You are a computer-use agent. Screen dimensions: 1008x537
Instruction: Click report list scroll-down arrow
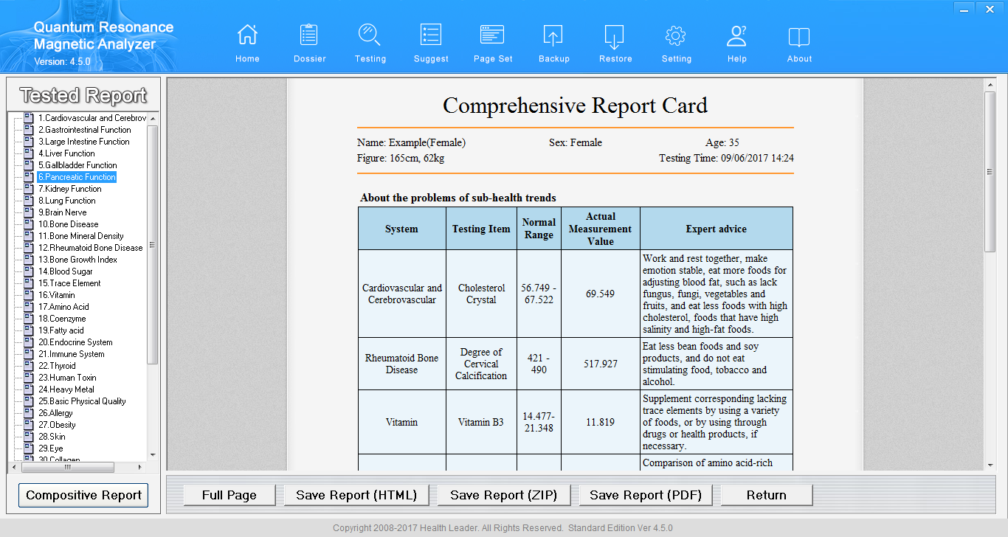153,454
